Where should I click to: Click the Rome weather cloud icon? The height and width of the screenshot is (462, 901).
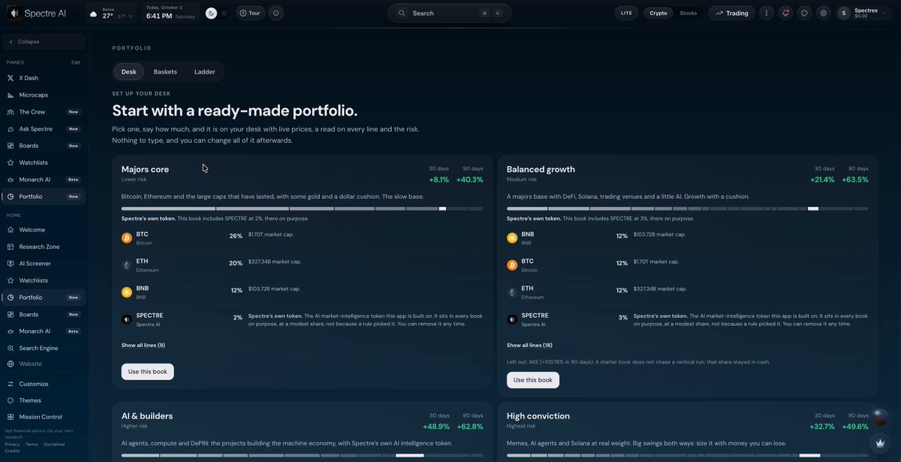92,14
